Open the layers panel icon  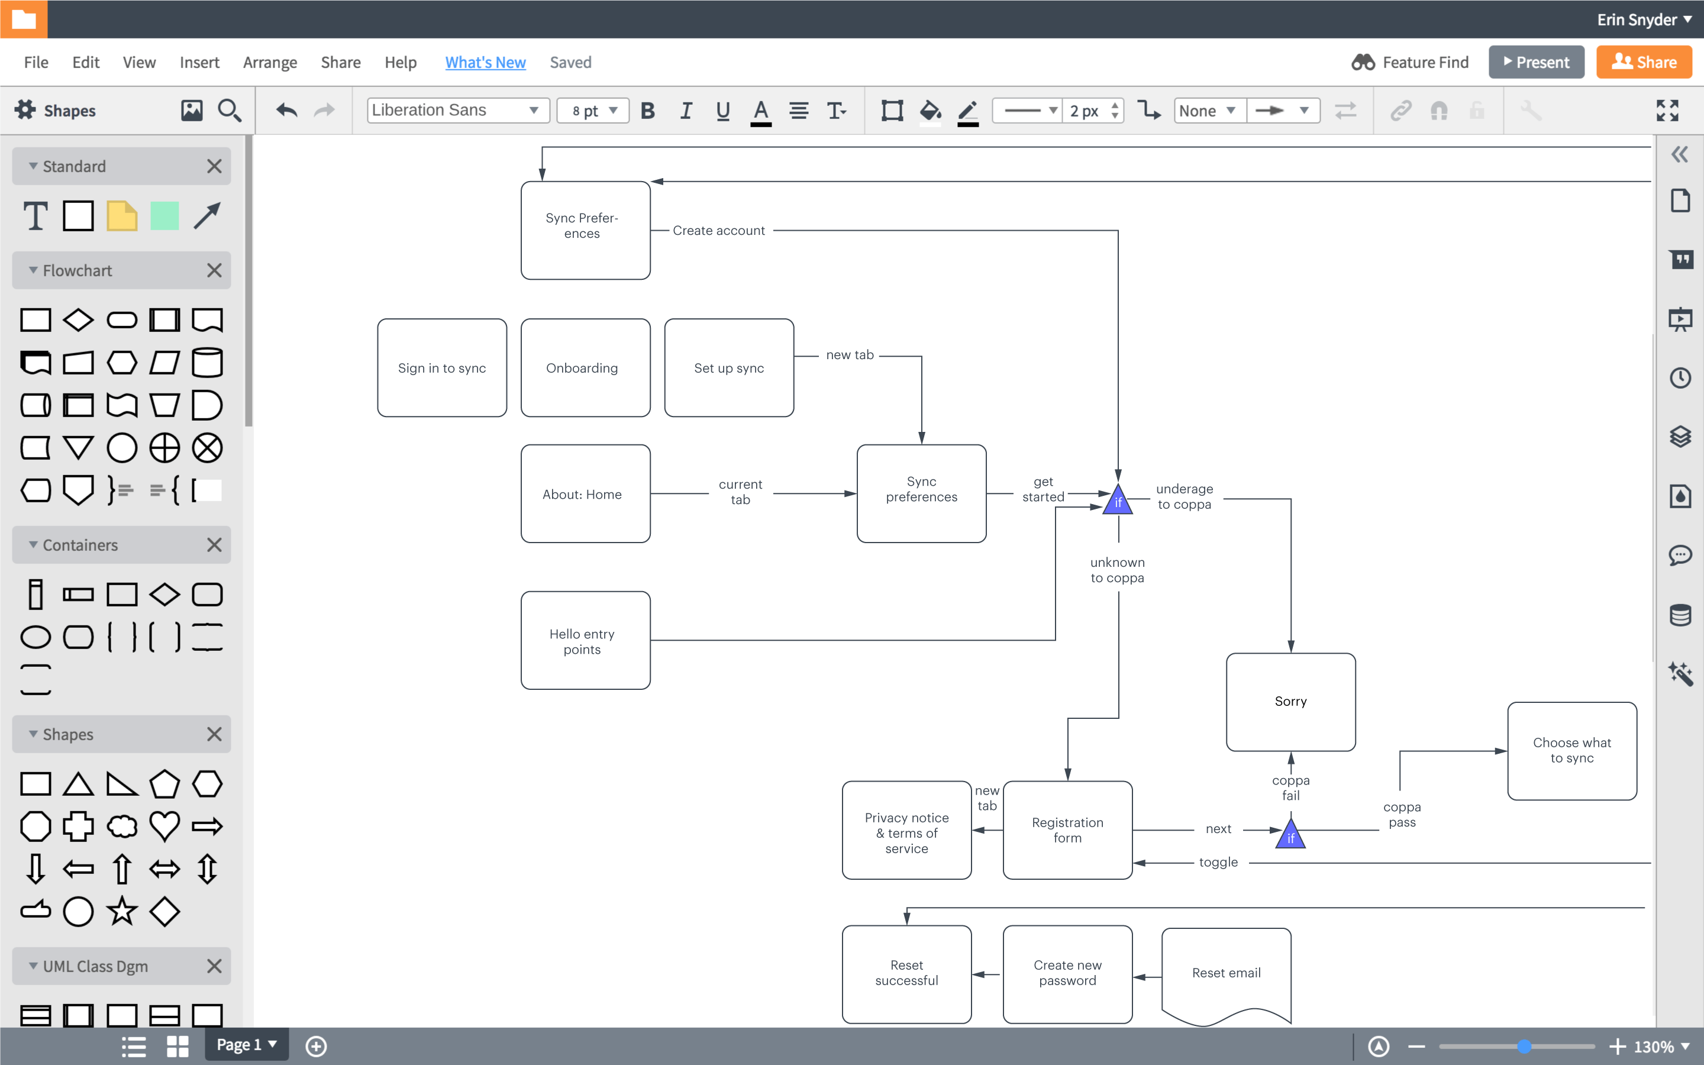point(1680,437)
